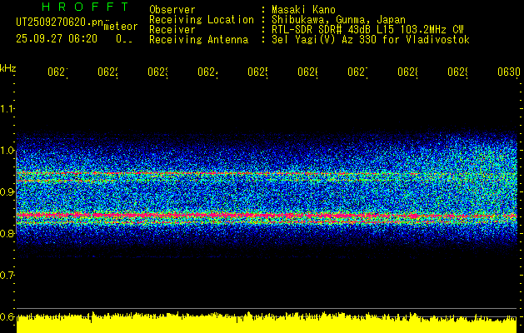Click the kHz axis unit label
This screenshot has height=333, width=524.
(x=7, y=68)
